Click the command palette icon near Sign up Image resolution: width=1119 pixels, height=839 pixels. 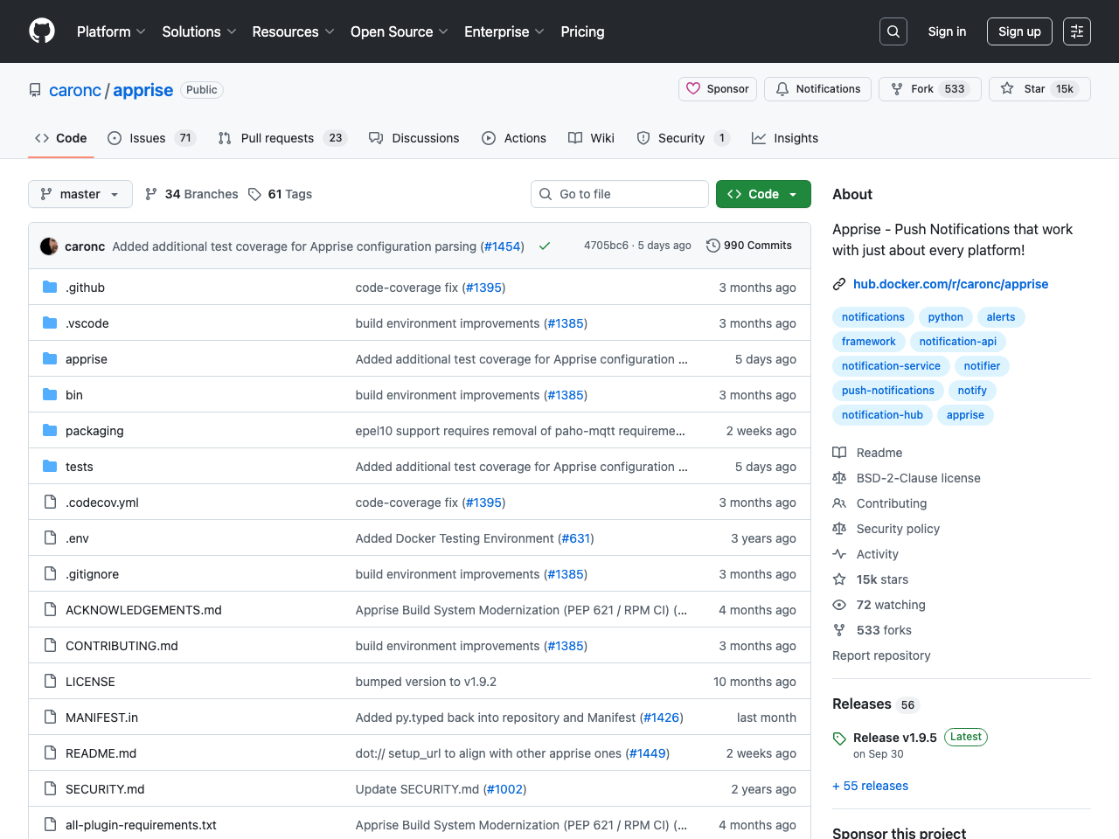click(x=1076, y=31)
